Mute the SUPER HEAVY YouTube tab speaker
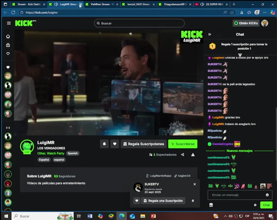Image resolution: width=277 pixels, height=220 pixels. click(x=202, y=4)
